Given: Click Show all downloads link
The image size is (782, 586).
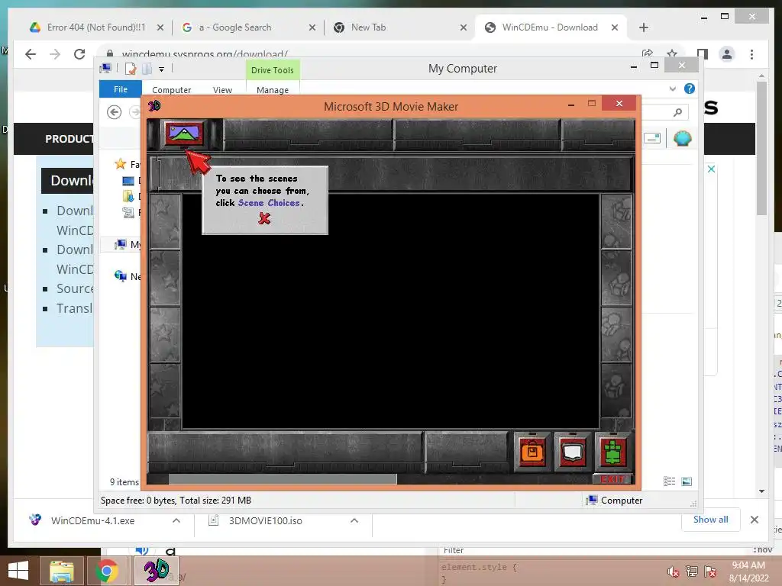Looking at the screenshot, I should click(710, 519).
